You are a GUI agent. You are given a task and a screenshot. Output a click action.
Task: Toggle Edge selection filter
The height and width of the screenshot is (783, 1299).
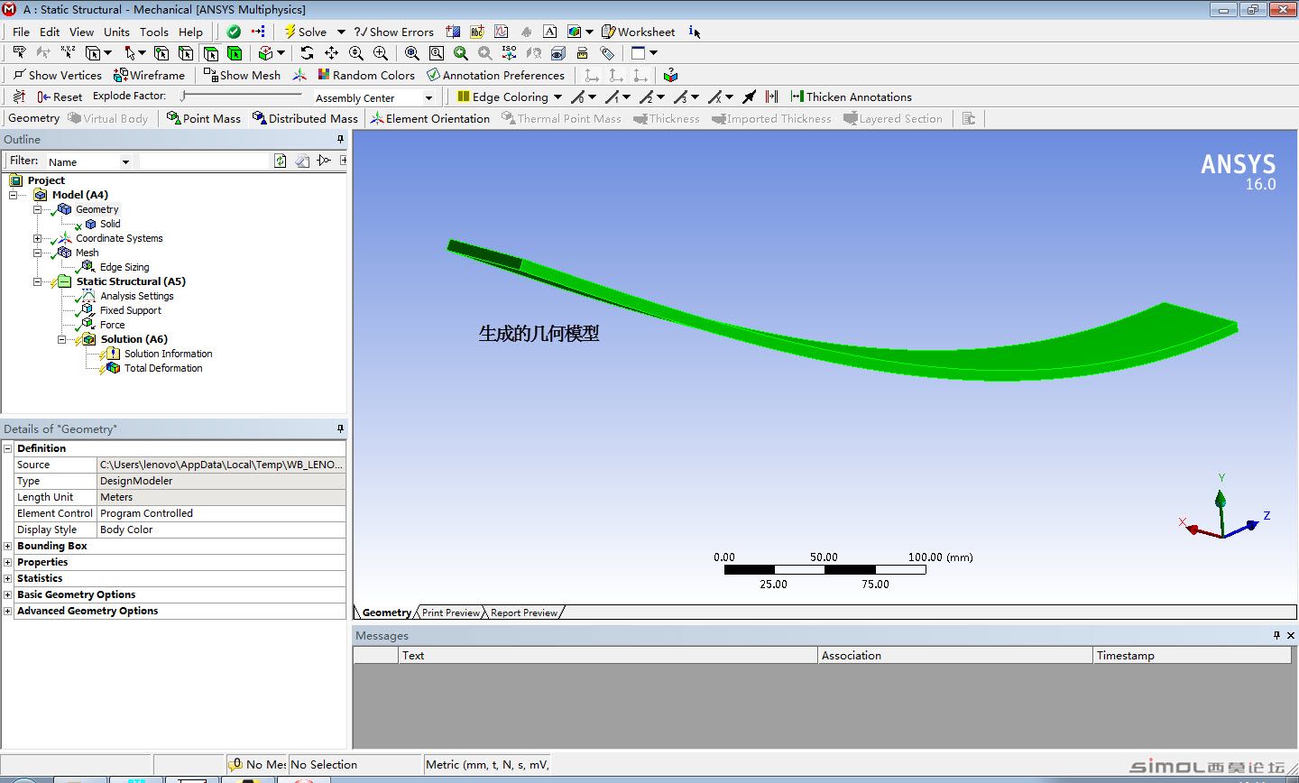[186, 53]
